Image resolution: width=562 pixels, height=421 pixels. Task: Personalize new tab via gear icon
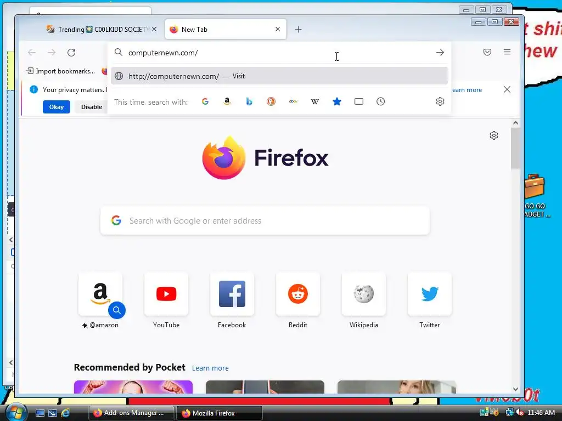(494, 135)
